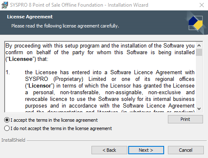The height and width of the screenshot is (158, 208).
Task: Click the InstallShield label
Action: [x=13, y=140]
